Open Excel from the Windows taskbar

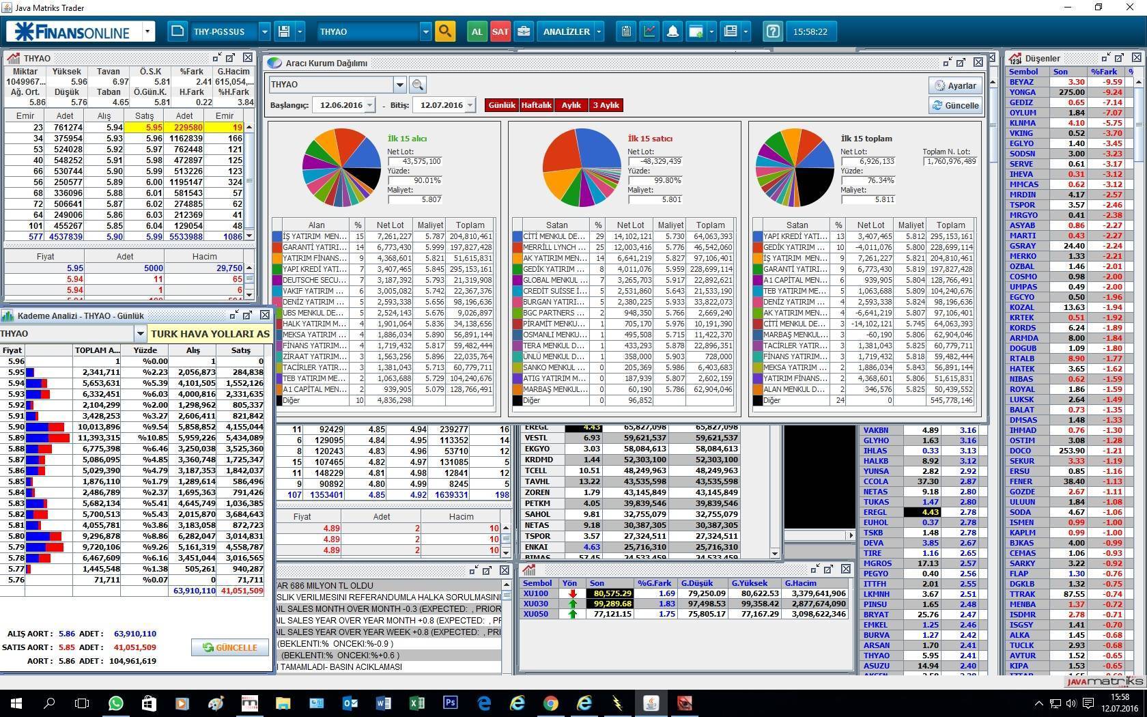pyautogui.click(x=416, y=703)
